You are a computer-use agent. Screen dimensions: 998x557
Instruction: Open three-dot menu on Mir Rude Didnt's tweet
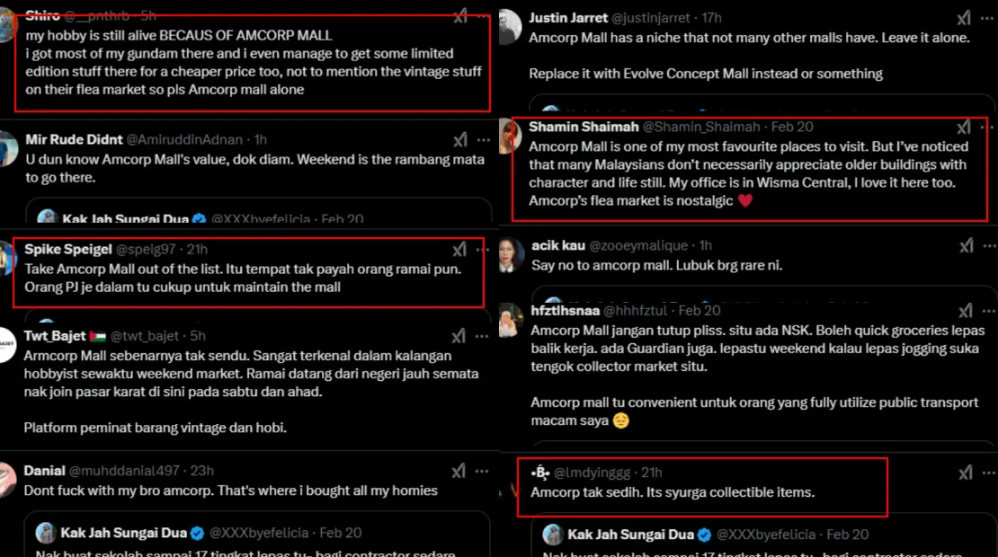[x=484, y=139]
